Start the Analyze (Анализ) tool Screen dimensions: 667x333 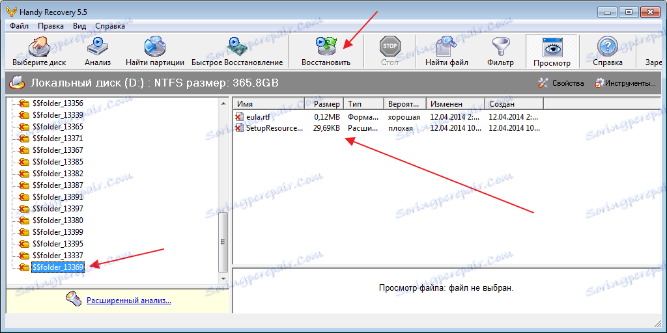pos(98,51)
